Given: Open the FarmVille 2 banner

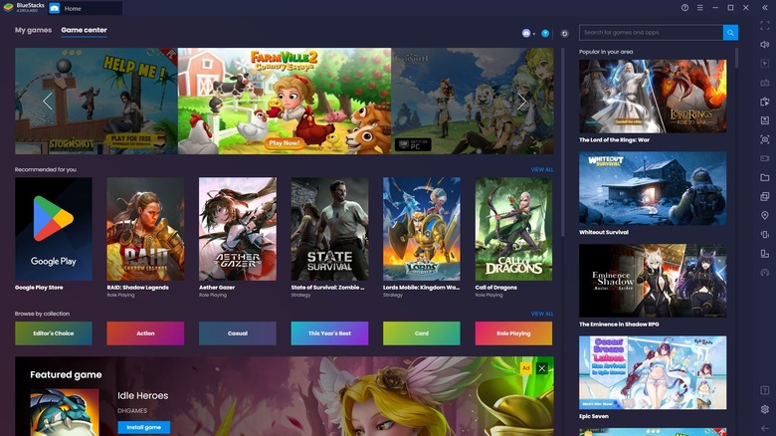Looking at the screenshot, I should [285, 102].
